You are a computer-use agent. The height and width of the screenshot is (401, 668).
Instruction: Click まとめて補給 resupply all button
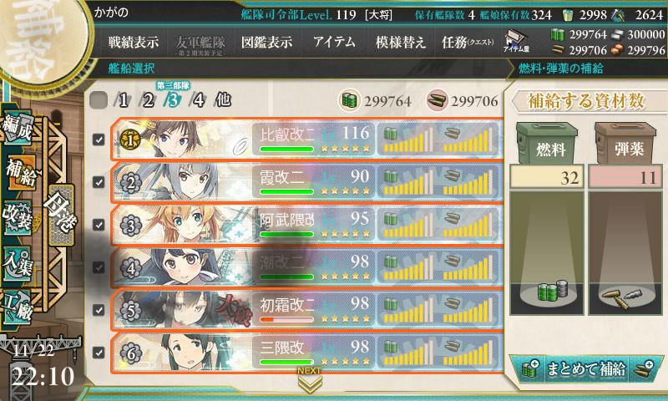tap(586, 368)
